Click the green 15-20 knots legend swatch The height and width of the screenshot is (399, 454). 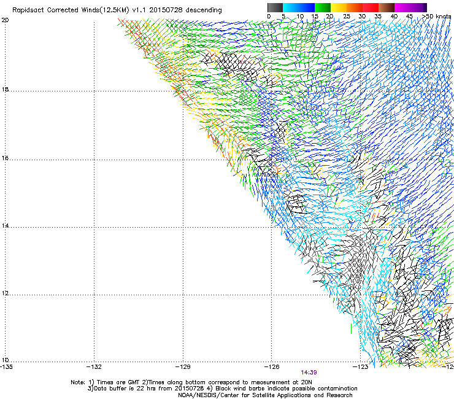click(x=323, y=7)
